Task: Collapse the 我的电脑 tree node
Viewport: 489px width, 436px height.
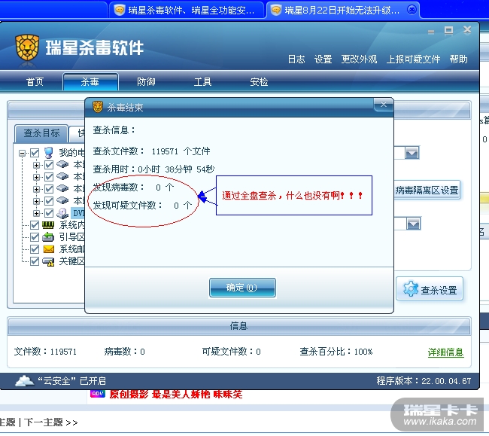Action: (x=22, y=153)
